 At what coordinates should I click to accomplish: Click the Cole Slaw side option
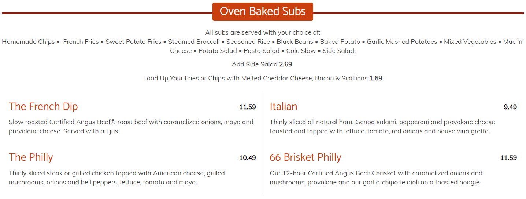coord(301,51)
